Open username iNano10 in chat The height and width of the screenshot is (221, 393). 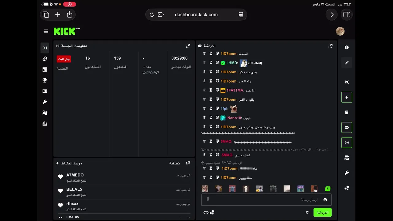[234, 118]
